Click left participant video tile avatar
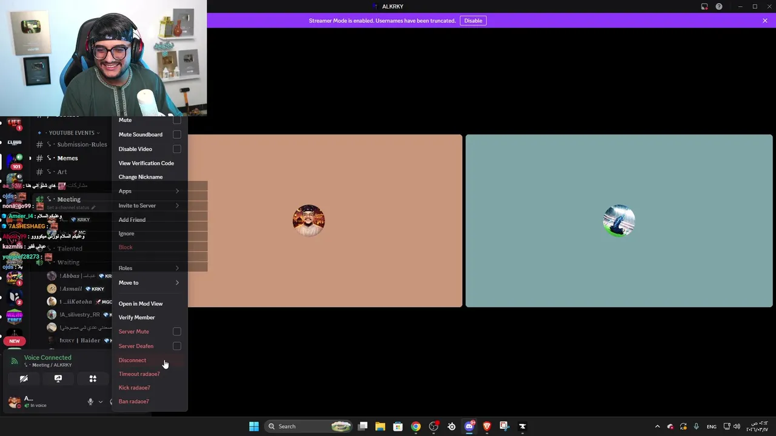 [309, 220]
